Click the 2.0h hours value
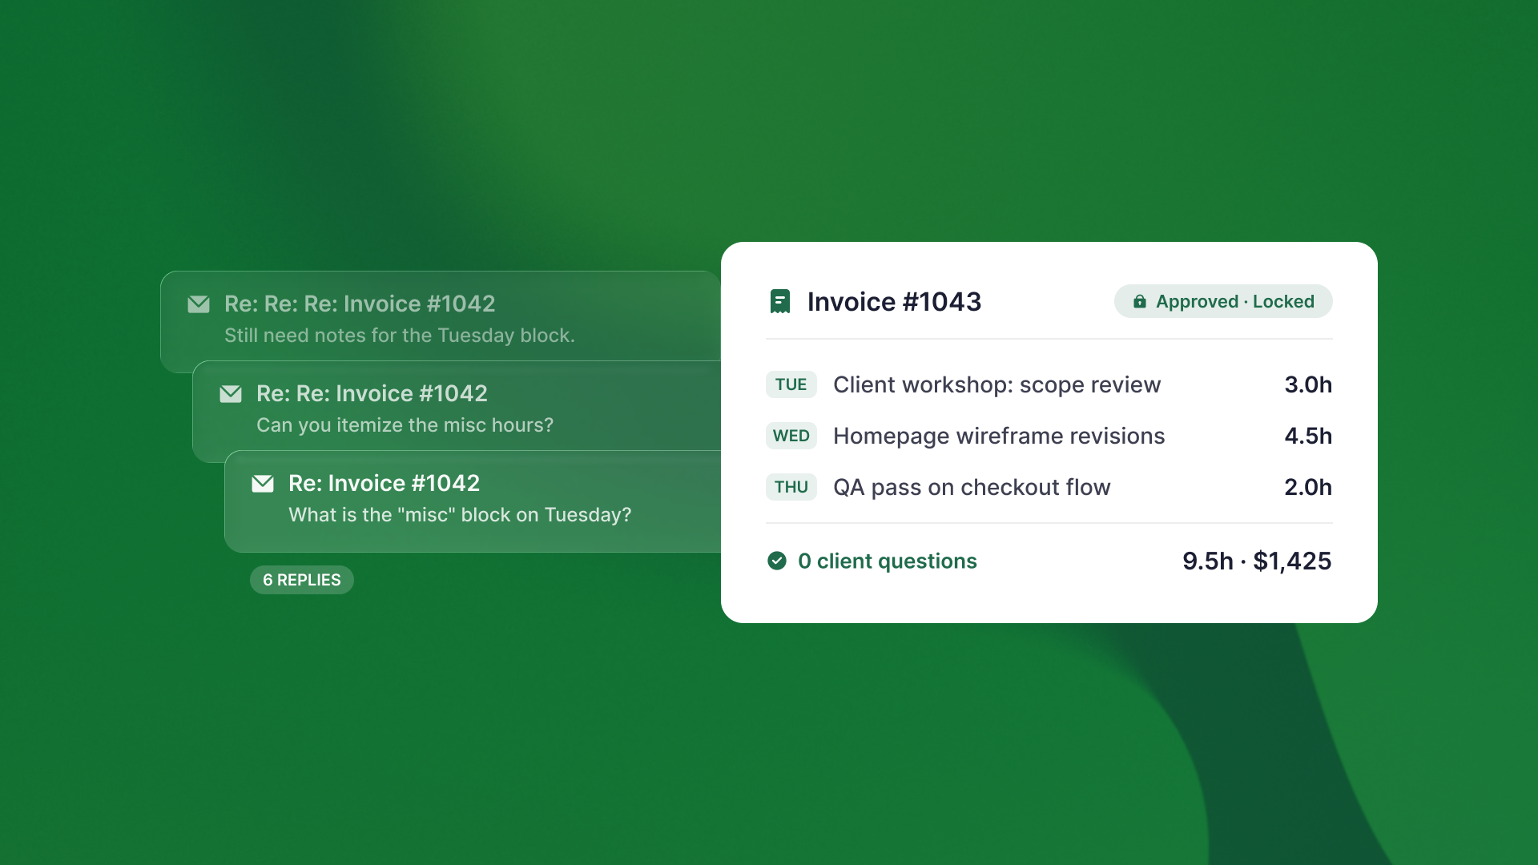The image size is (1538, 865). [x=1308, y=487]
